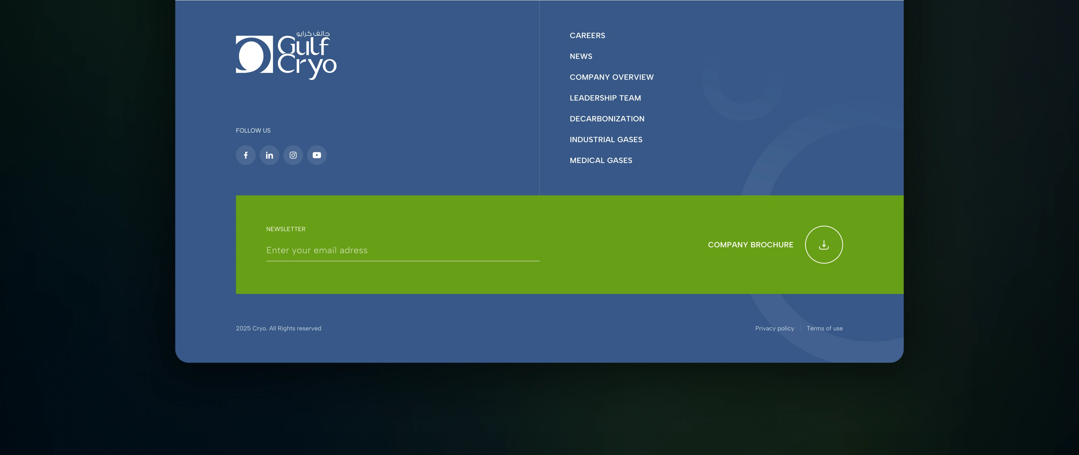1079x455 pixels.
Task: Click the 2025 Cryo copyright text
Action: pyautogui.click(x=278, y=328)
